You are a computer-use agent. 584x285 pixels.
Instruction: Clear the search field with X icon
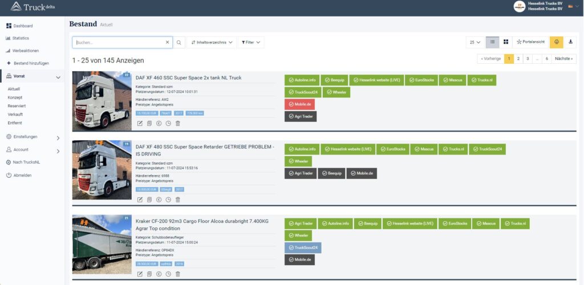[x=167, y=42]
